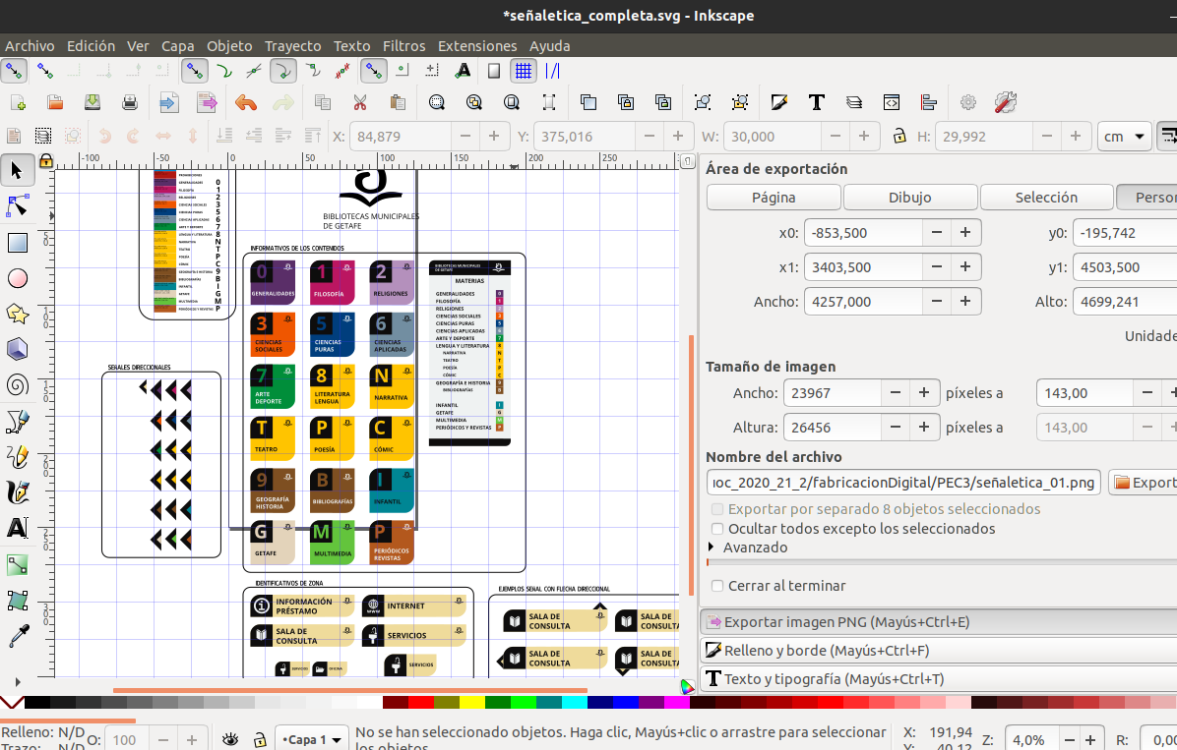The image size is (1177, 750).
Task: Click the Import icon with blue arrow
Action: coord(169,102)
